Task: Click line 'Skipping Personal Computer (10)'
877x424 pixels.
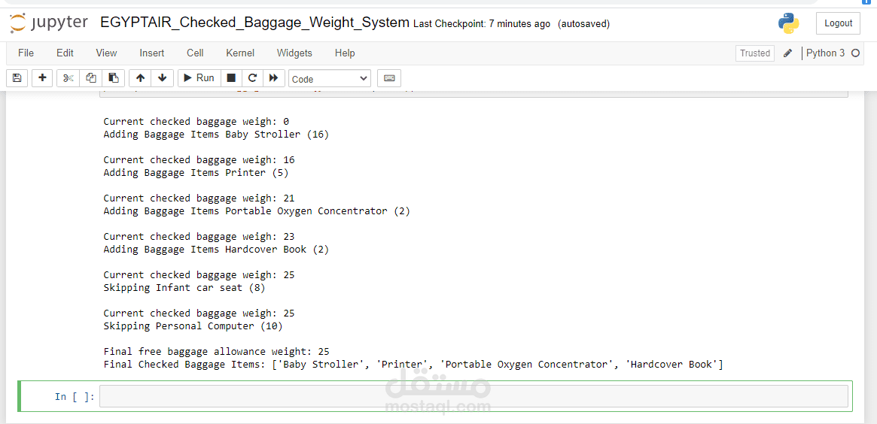Action: click(x=193, y=326)
